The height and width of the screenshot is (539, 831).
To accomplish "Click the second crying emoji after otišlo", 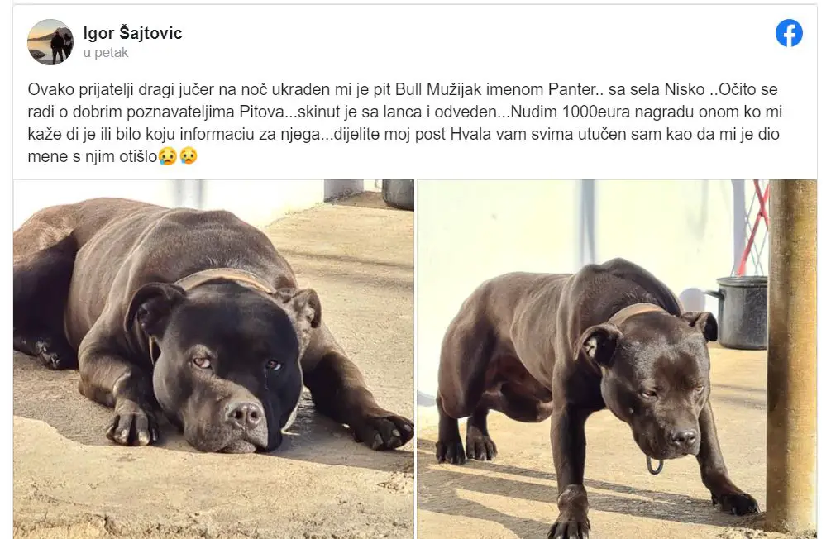I will click(189, 156).
